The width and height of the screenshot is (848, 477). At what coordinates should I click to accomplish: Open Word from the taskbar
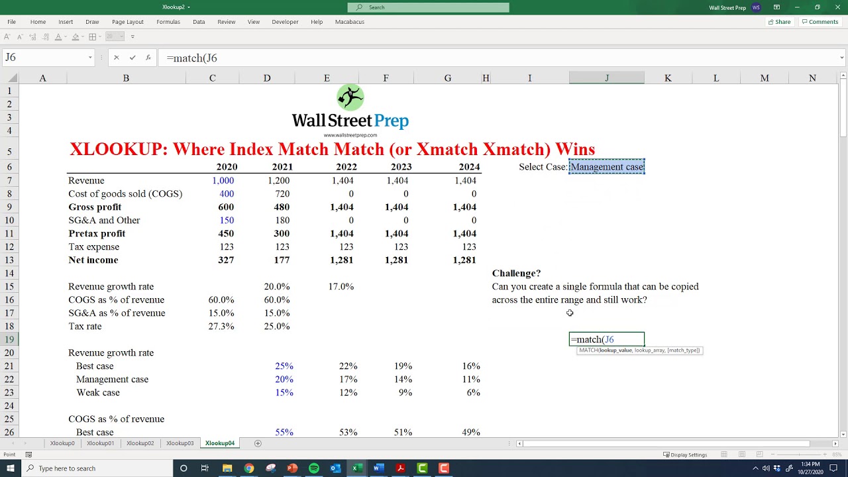pyautogui.click(x=378, y=468)
